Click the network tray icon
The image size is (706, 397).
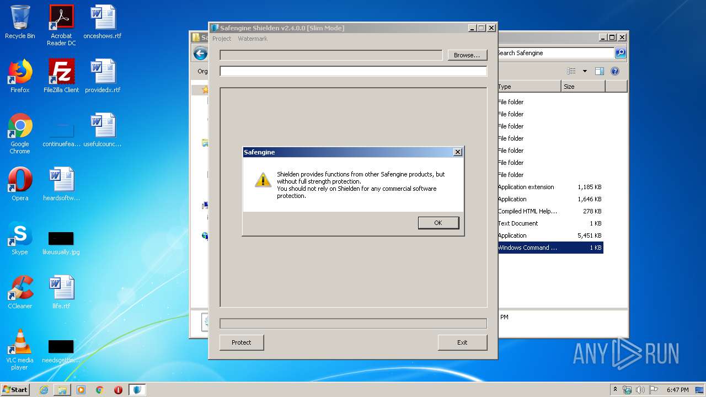pos(627,389)
